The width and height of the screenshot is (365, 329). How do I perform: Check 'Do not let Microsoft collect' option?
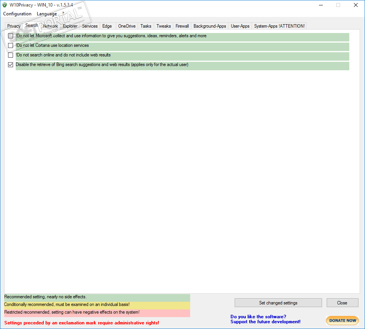[x=10, y=36]
